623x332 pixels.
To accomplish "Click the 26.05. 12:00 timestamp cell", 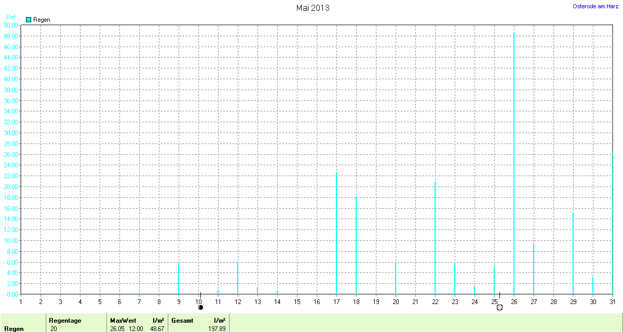I will coord(127,329).
